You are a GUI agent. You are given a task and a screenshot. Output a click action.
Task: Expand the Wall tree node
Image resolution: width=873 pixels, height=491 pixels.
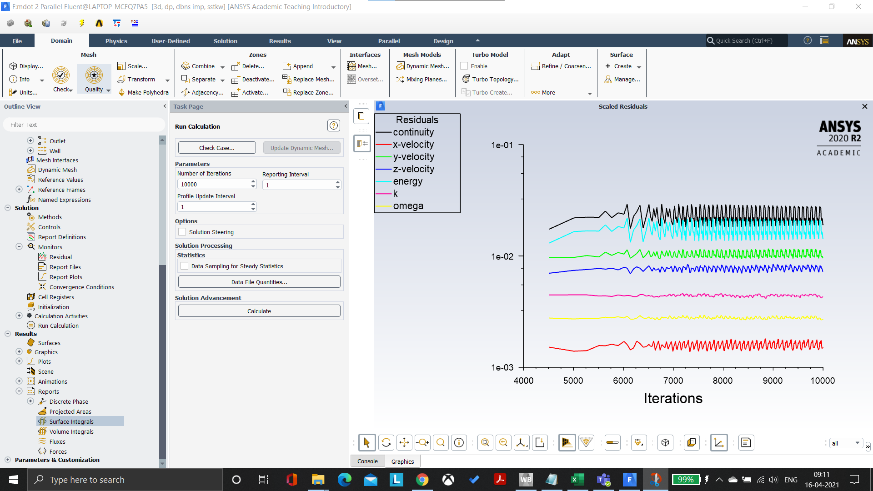click(x=30, y=150)
